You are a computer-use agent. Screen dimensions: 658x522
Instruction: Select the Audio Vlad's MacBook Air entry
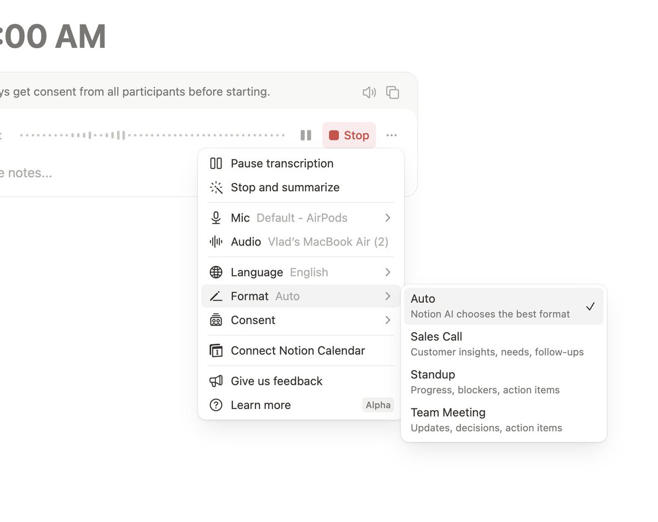pyautogui.click(x=301, y=242)
